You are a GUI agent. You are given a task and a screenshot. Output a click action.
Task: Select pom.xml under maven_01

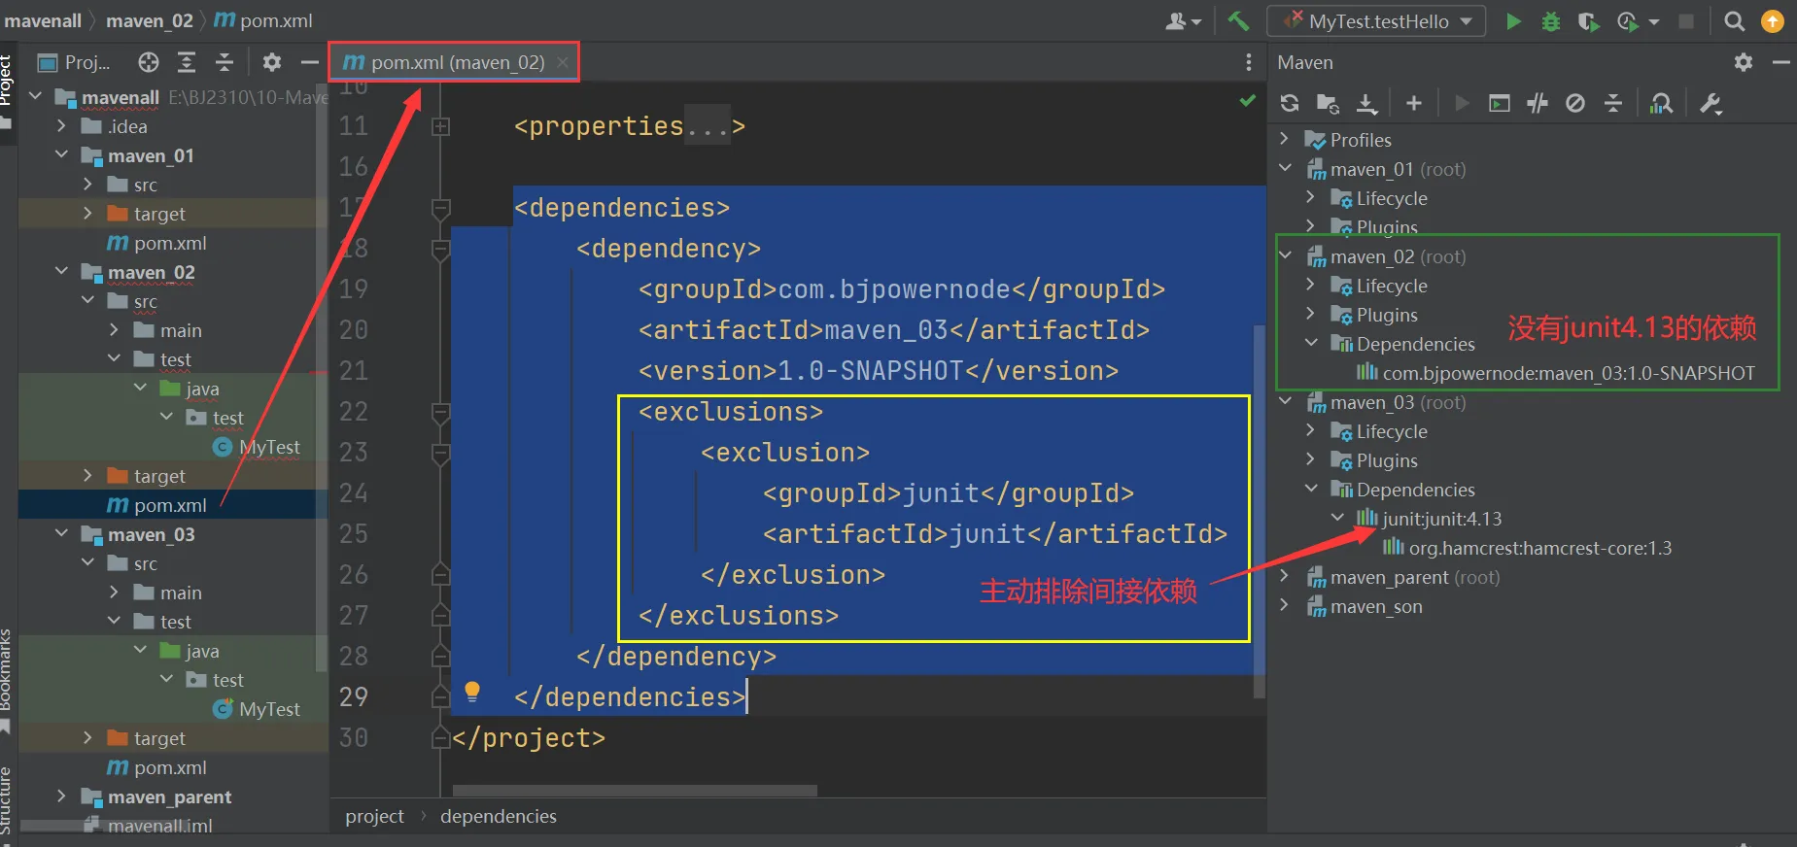(169, 243)
